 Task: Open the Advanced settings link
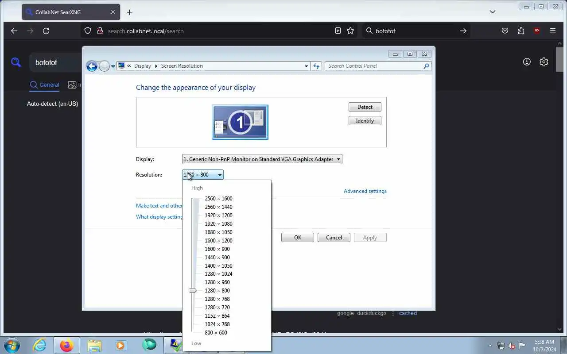click(365, 191)
